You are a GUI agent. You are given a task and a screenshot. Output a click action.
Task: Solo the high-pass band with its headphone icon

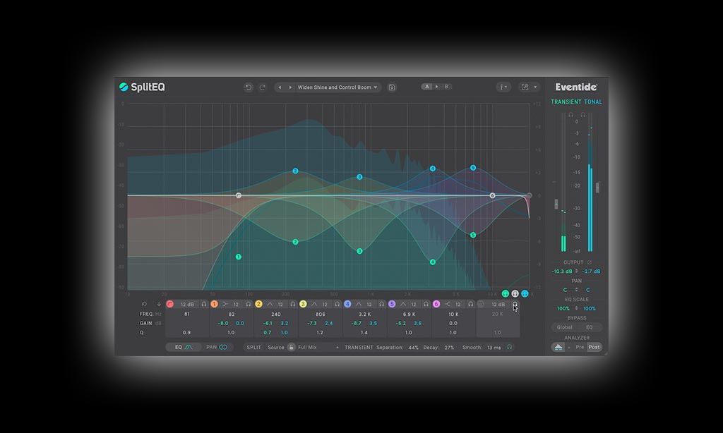(x=204, y=304)
